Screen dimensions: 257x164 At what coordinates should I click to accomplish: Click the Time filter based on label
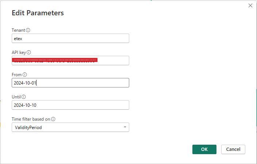[x=31, y=119]
